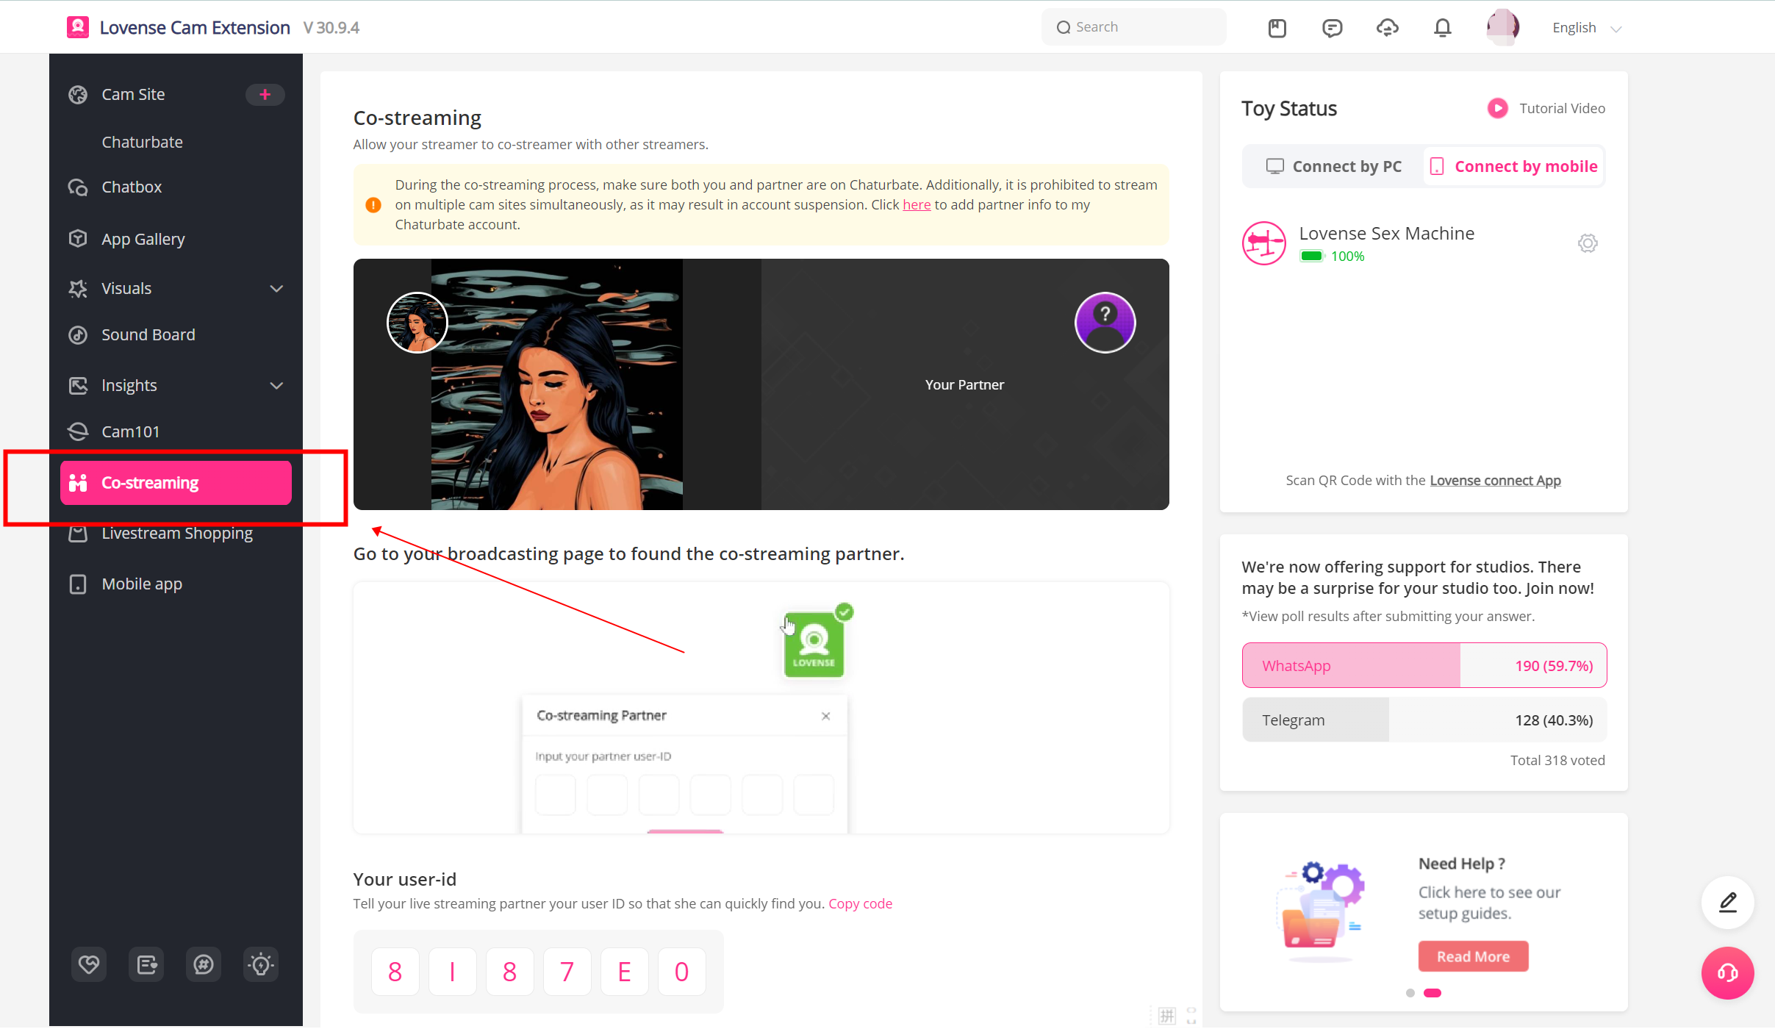Open Livestream Shopping page

(177, 533)
